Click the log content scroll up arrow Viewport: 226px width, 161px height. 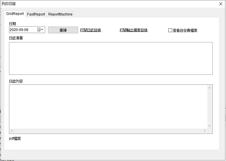[x=210, y=88]
